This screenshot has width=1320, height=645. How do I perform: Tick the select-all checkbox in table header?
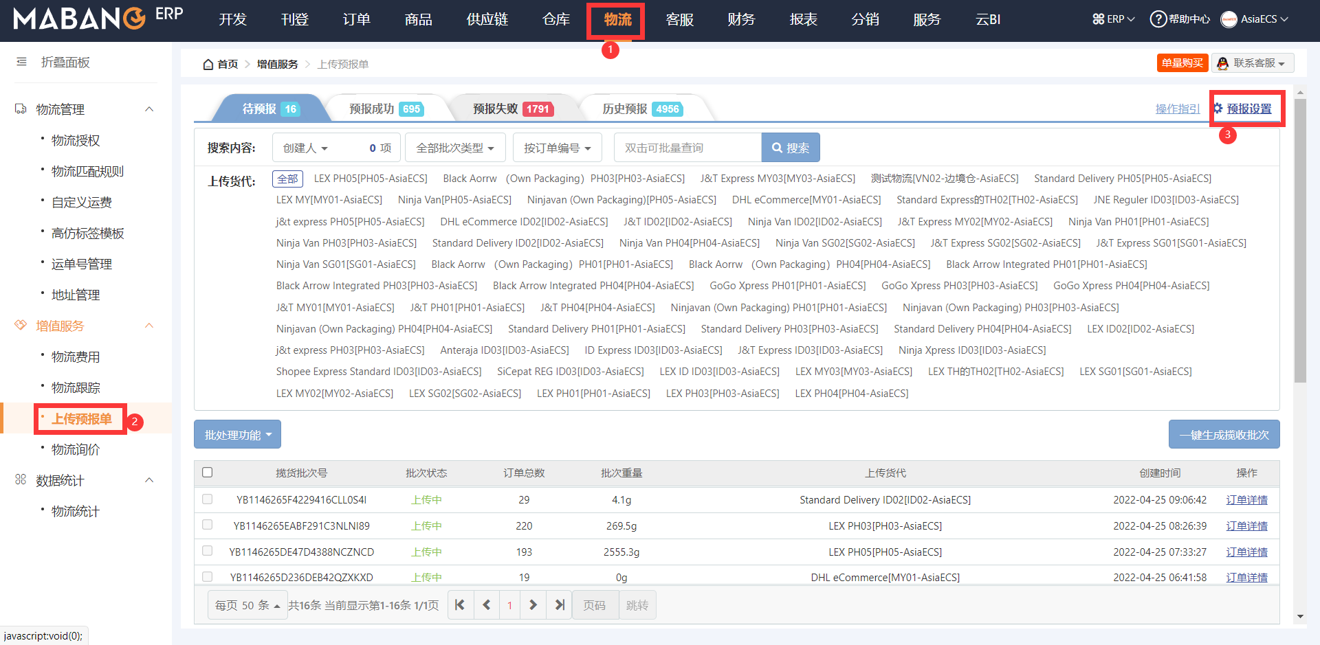208,473
